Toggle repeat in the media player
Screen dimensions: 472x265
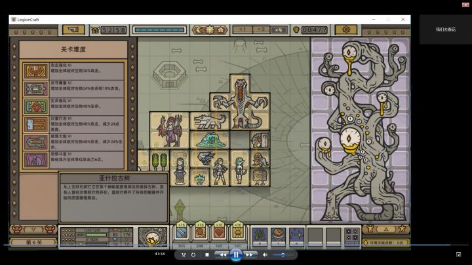[x=193, y=255]
